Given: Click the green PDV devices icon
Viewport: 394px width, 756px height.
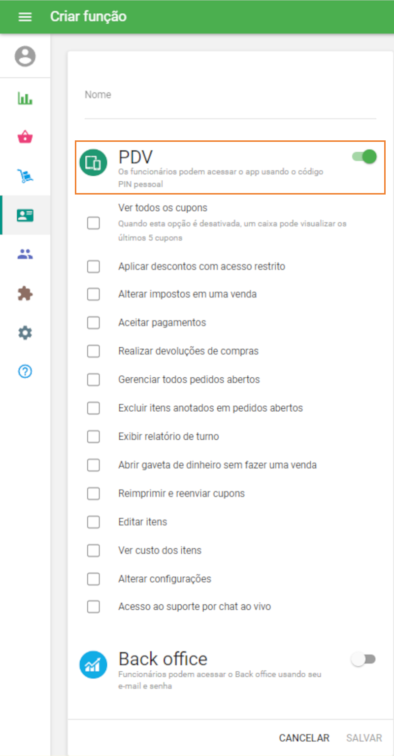Looking at the screenshot, I should tap(93, 160).
